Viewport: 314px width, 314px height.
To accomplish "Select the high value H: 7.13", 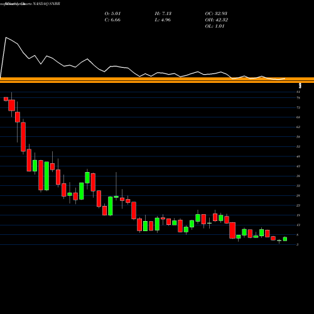I will point(163,14).
